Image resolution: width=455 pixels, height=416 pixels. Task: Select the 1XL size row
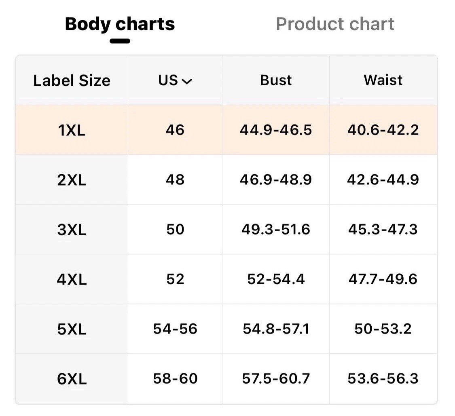click(72, 130)
